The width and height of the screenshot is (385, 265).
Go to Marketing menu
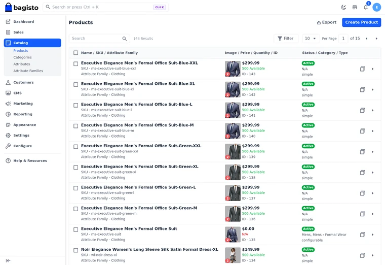click(23, 104)
